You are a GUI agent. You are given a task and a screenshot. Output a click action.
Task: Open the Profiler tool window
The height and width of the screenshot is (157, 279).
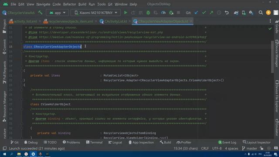(x=184, y=142)
